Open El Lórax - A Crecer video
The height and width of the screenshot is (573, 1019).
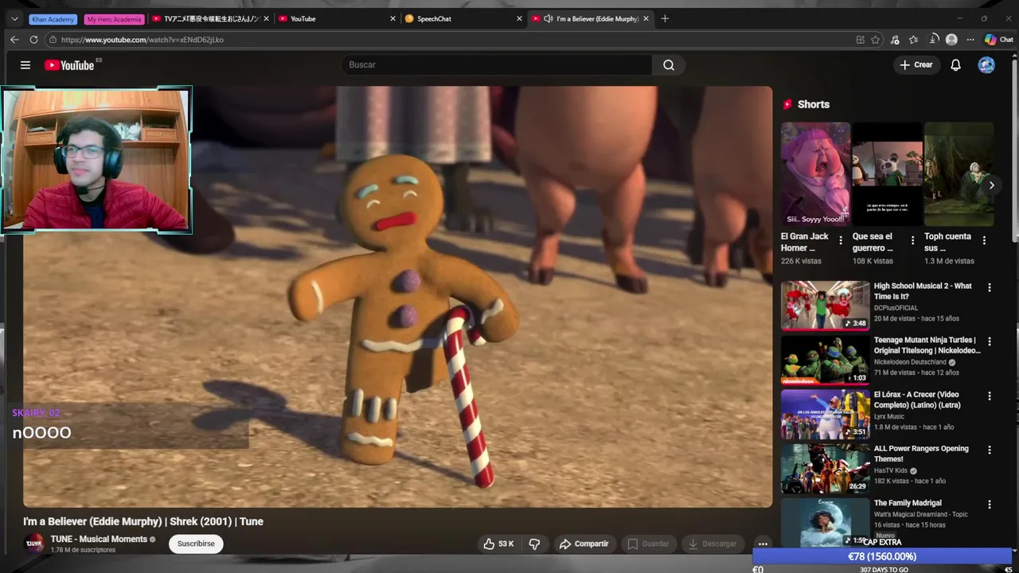pos(825,414)
